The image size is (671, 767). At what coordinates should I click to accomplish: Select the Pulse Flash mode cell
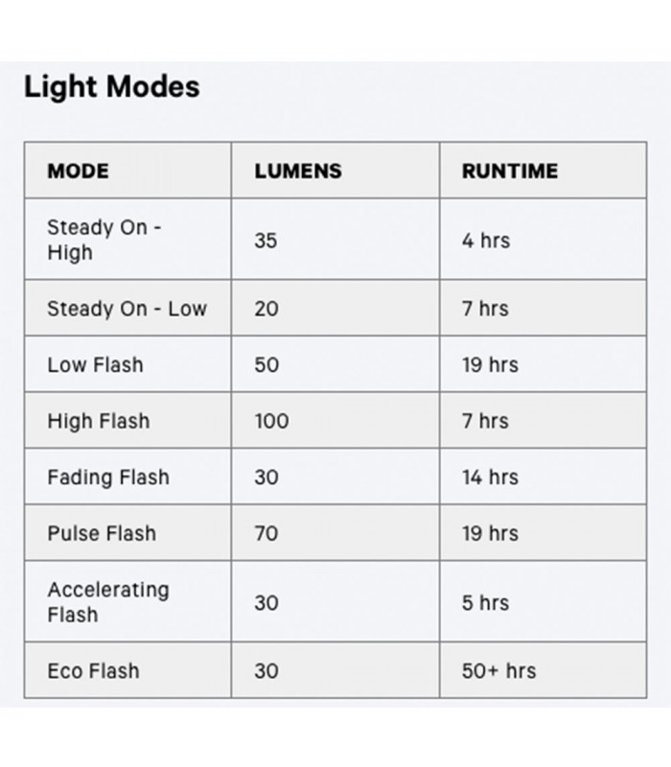101,533
